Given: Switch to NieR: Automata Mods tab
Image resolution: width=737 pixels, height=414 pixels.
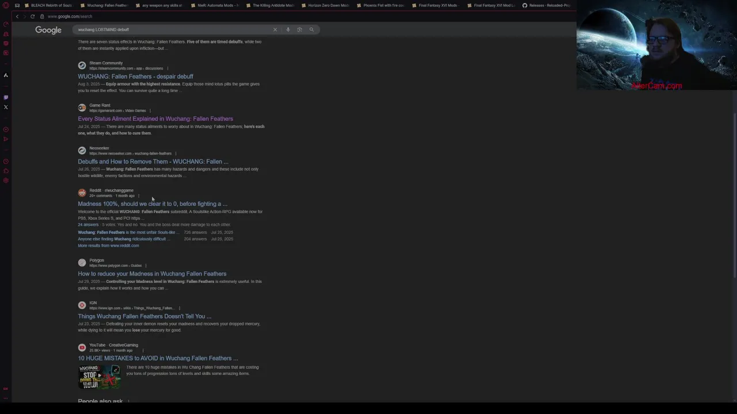Looking at the screenshot, I should pyautogui.click(x=215, y=5).
